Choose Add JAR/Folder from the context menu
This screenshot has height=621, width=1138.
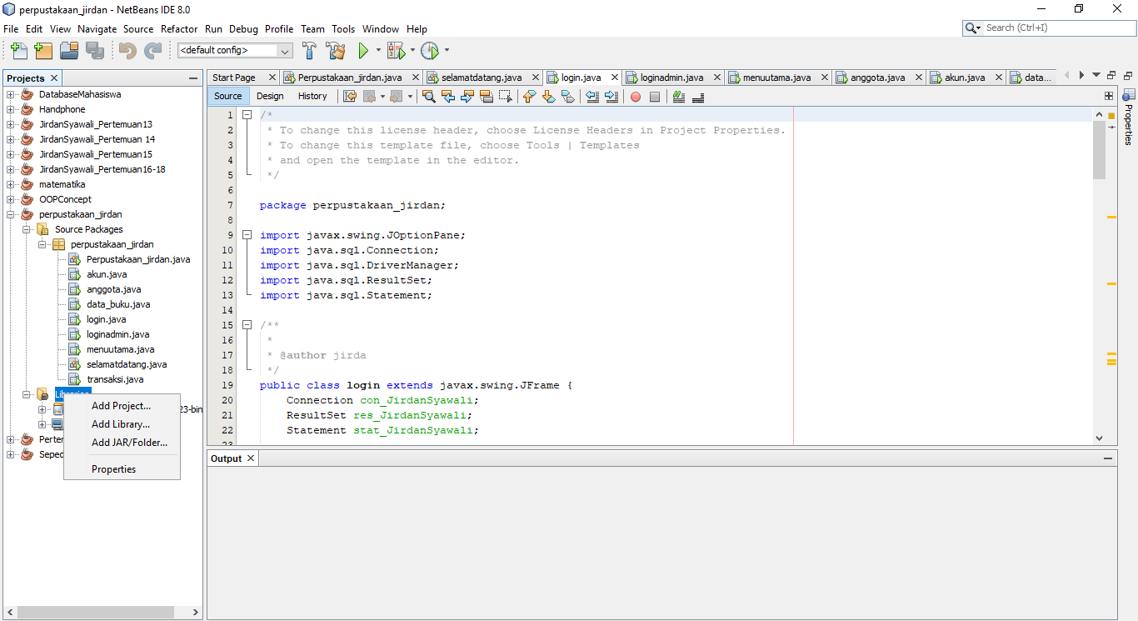pos(129,443)
